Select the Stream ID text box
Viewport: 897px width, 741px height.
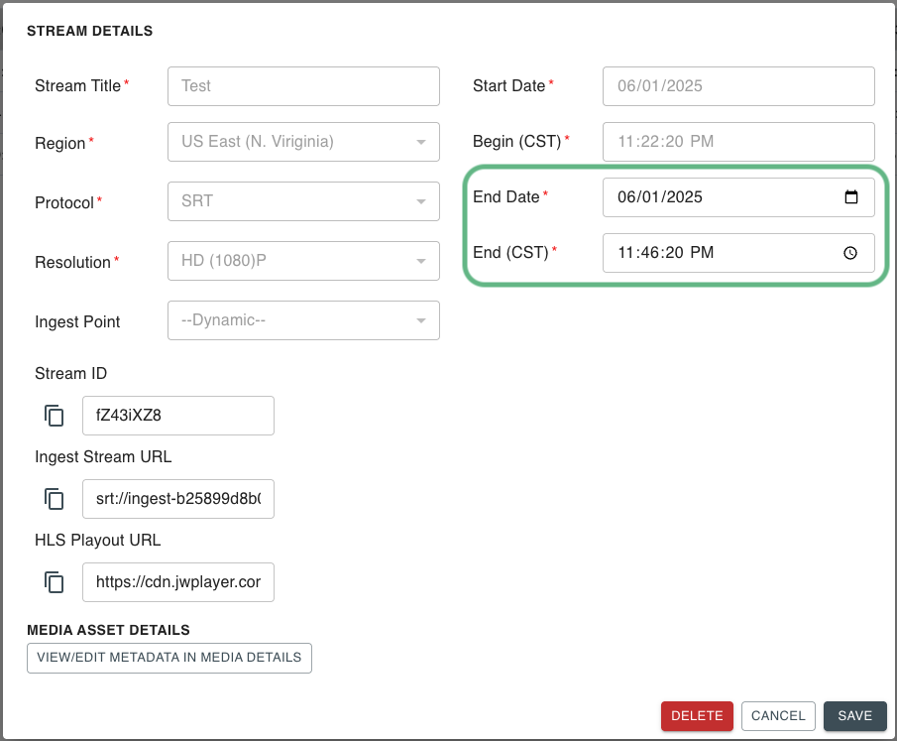tap(178, 416)
